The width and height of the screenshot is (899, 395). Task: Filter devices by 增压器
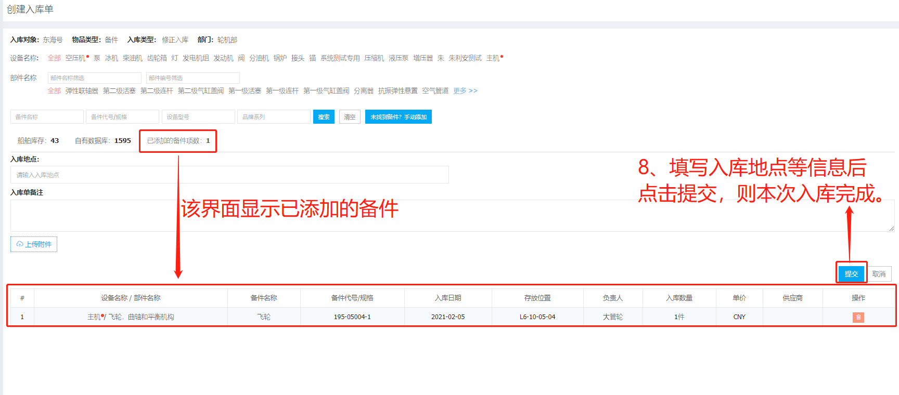tap(423, 58)
